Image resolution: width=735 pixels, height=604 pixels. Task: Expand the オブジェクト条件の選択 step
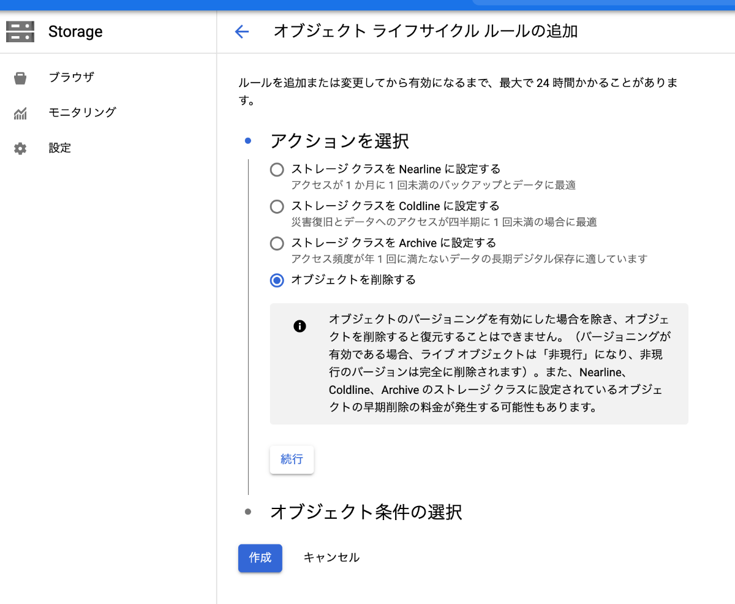[x=366, y=512]
